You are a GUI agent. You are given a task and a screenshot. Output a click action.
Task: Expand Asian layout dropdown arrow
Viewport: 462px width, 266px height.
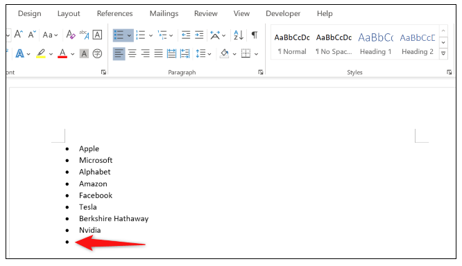tap(224, 35)
